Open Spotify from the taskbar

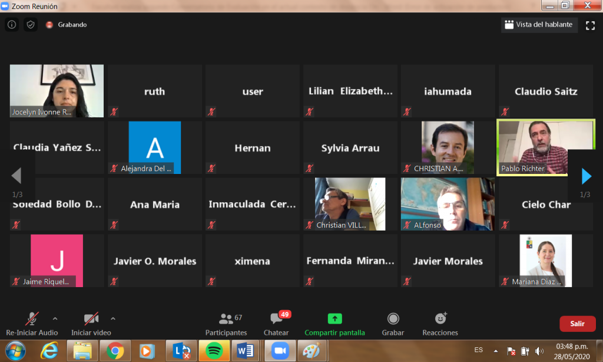click(211, 351)
